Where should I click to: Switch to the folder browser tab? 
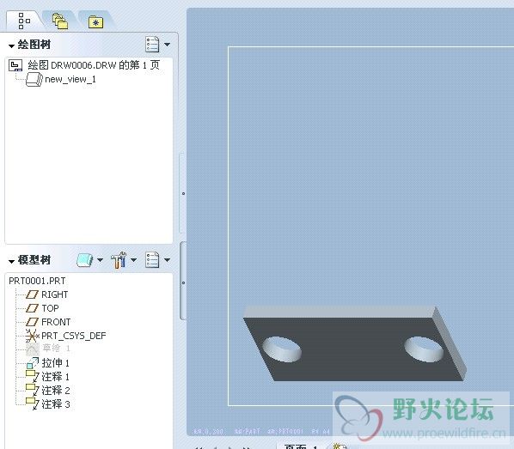coord(60,21)
